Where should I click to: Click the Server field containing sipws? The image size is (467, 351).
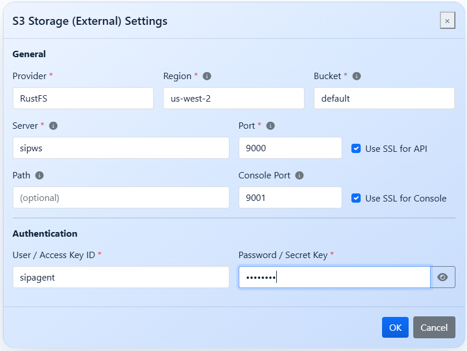coord(121,148)
